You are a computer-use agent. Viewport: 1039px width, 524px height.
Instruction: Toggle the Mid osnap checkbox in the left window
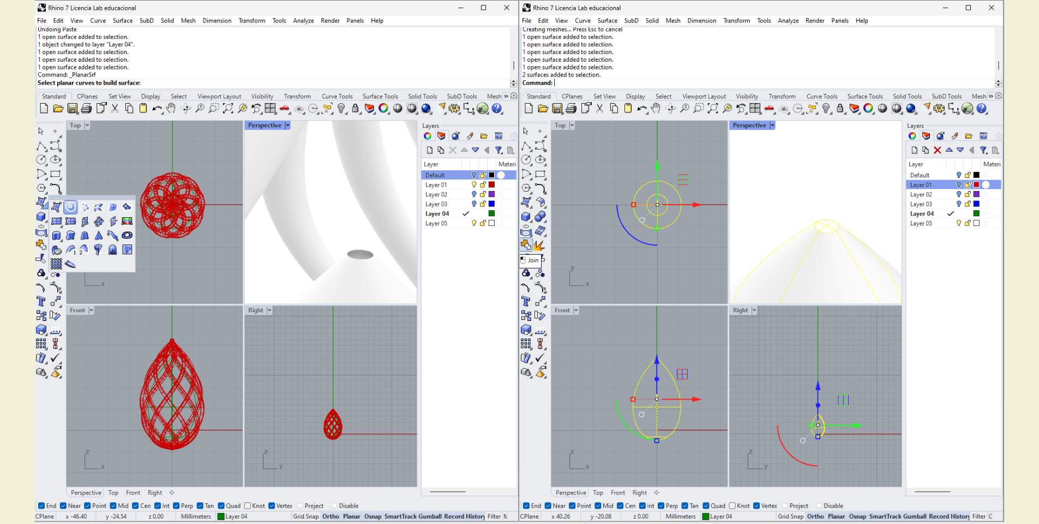coord(113,506)
